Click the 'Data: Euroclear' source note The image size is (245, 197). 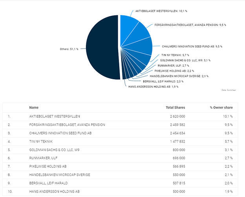click(x=229, y=90)
